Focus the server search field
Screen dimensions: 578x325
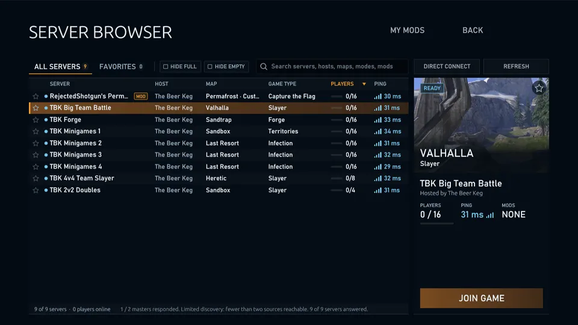pyautogui.click(x=332, y=66)
